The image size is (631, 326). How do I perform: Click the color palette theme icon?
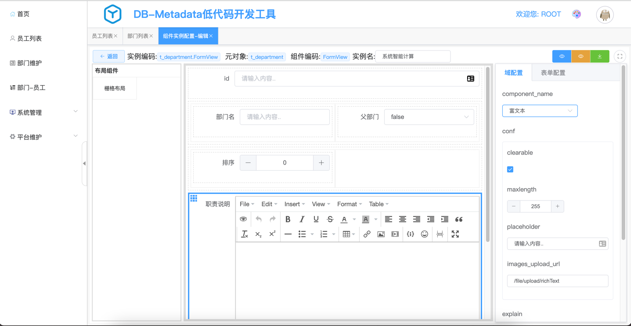[x=577, y=14]
